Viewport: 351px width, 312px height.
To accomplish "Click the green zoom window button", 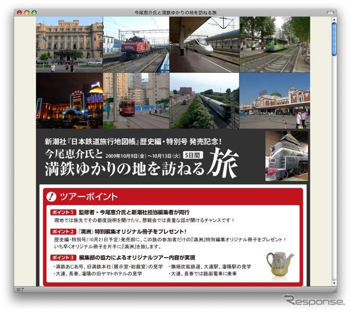I will [x=34, y=13].
